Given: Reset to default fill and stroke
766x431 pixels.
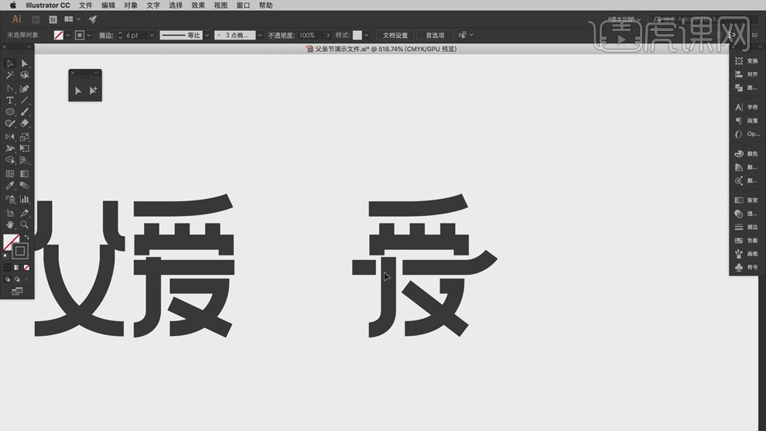Looking at the screenshot, I should (x=6, y=255).
